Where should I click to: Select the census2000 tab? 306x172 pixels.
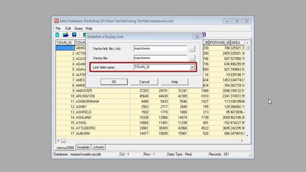click(x=65, y=148)
